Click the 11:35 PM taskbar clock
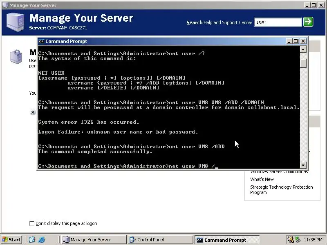The height and width of the screenshot is (245, 327). tap(313, 240)
